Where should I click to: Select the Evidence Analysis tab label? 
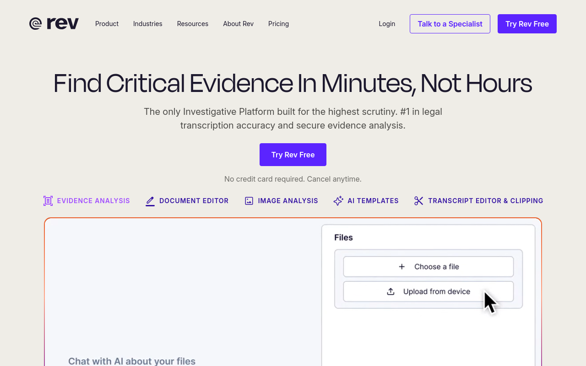93,201
